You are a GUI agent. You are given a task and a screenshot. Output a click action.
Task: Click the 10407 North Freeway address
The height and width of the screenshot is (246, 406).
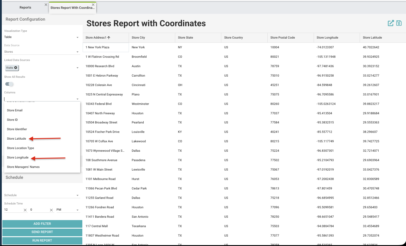click(x=106, y=113)
